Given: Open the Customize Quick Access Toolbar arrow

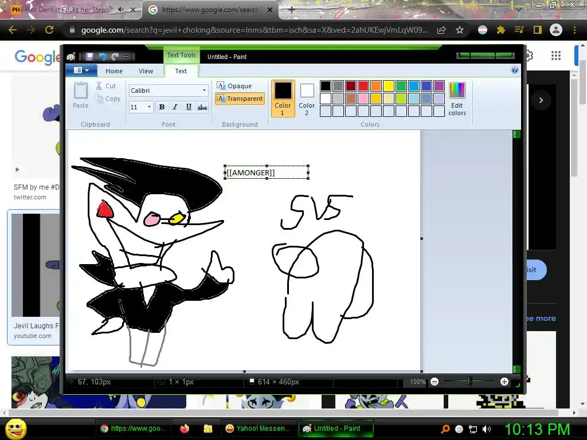Looking at the screenshot, I should pos(126,57).
